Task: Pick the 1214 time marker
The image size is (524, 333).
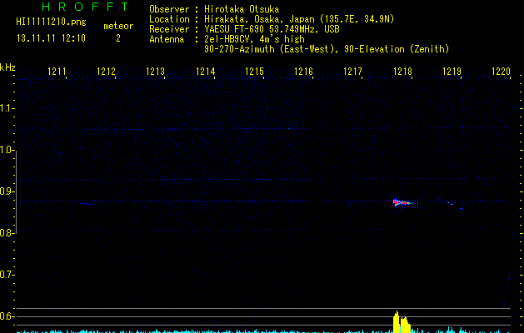Action: 205,72
